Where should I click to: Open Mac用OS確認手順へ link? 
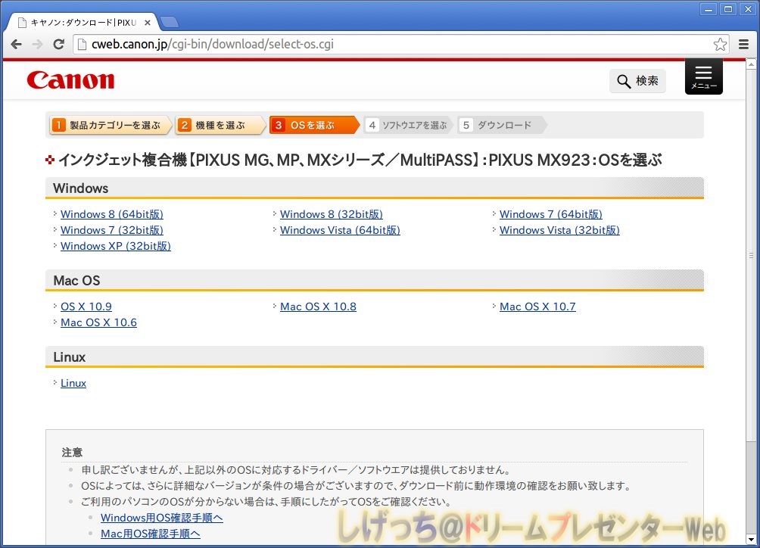point(150,534)
